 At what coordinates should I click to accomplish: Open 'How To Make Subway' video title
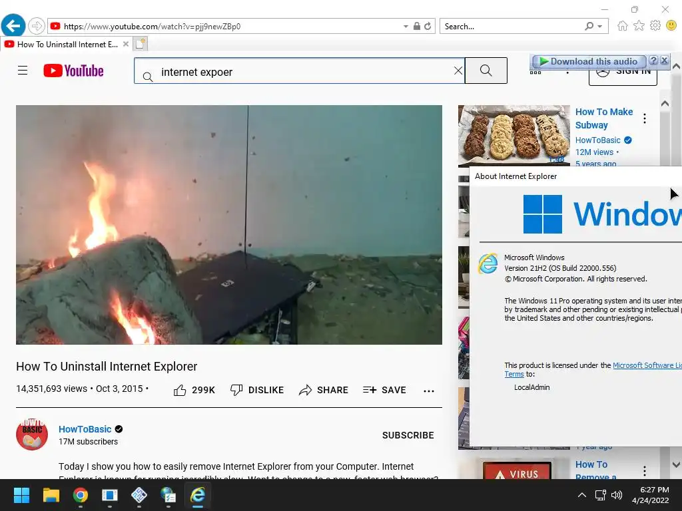(604, 118)
